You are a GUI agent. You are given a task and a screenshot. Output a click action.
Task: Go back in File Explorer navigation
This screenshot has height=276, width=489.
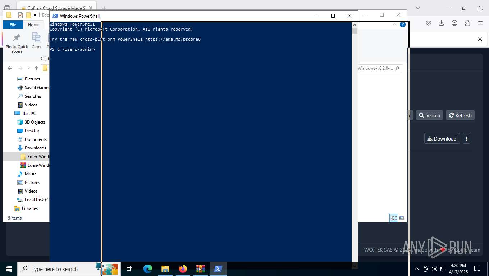point(10,68)
